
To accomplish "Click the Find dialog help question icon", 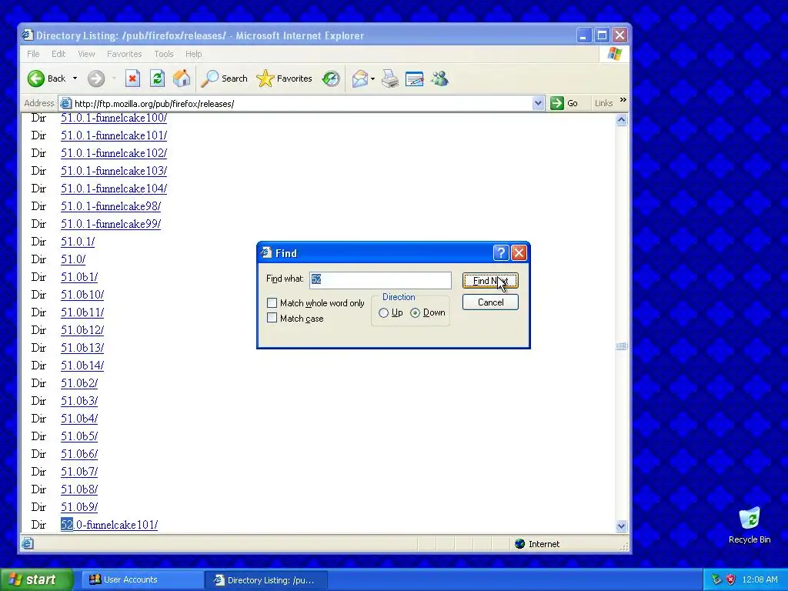I will (501, 252).
